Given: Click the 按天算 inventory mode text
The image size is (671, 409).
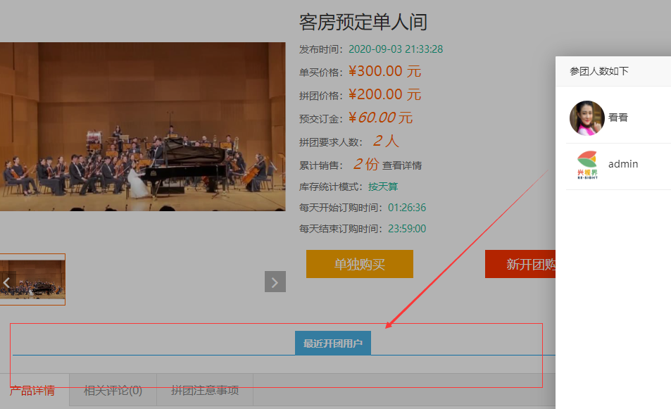Looking at the screenshot, I should click(383, 187).
